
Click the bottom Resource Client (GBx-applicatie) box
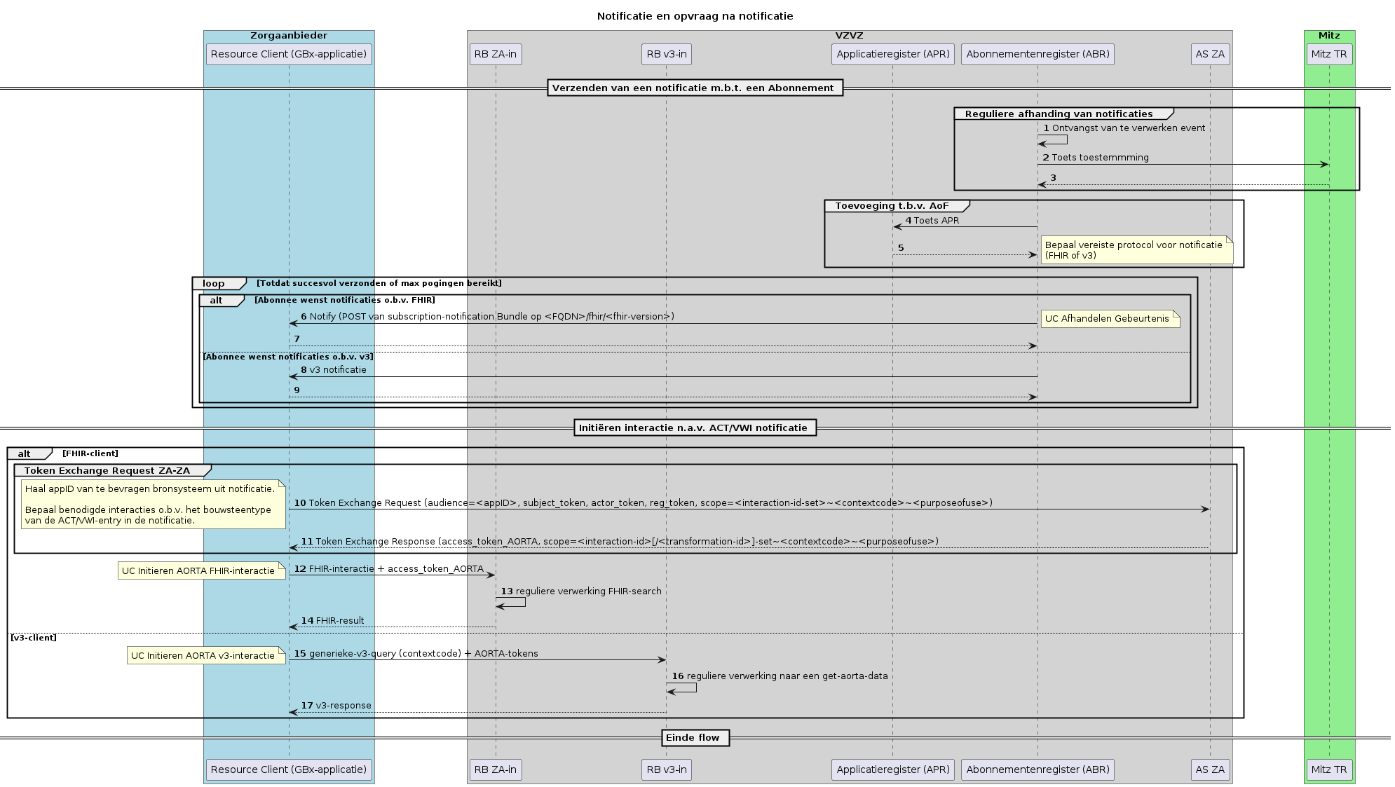289,769
